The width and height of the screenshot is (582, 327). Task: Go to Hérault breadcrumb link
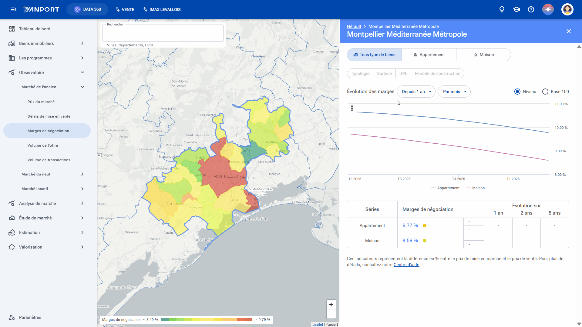coord(354,26)
